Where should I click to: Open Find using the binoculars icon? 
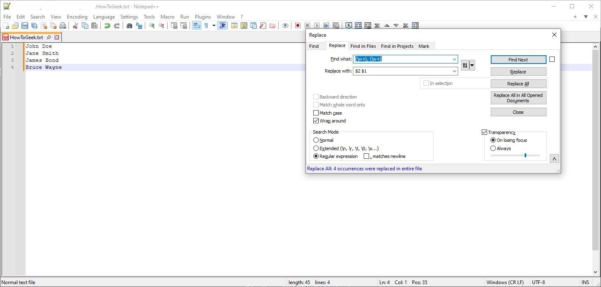pos(129,26)
